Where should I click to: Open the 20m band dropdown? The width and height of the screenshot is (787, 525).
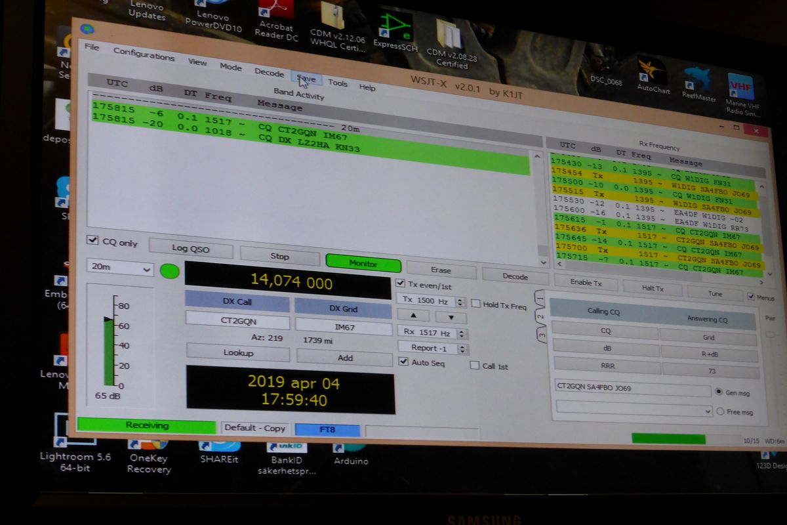(120, 268)
